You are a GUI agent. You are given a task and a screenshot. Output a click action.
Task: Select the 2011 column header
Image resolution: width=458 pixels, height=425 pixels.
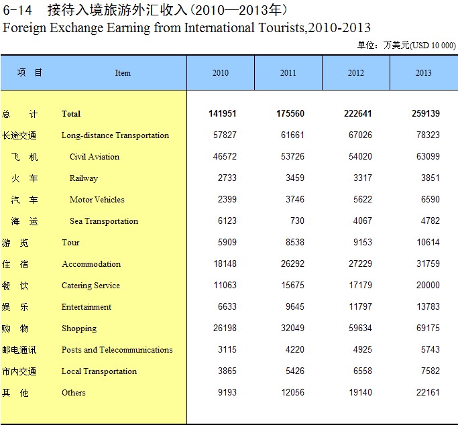click(288, 73)
